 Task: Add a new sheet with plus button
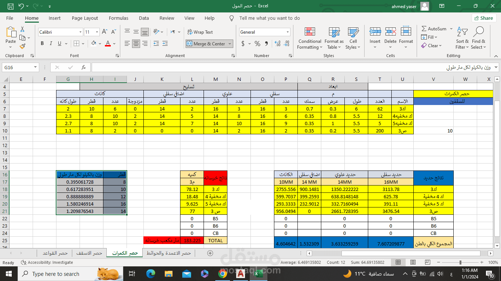tap(210, 253)
